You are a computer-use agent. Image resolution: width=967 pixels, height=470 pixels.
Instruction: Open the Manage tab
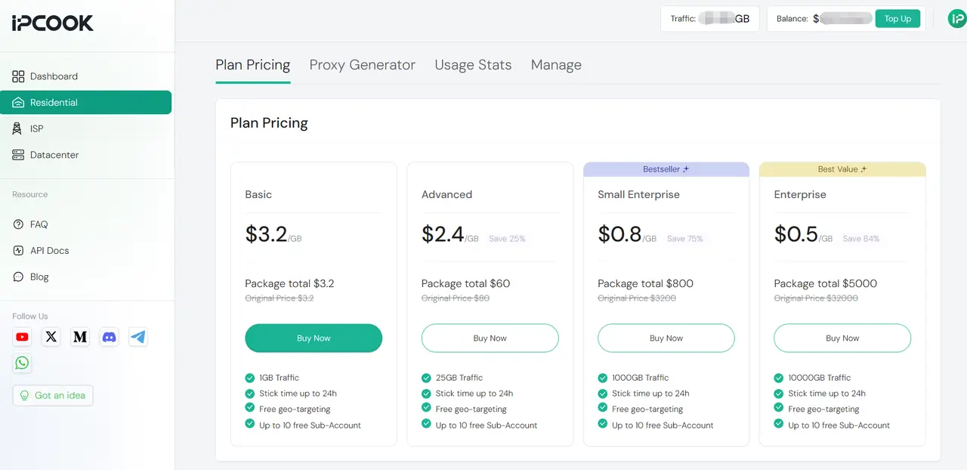pyautogui.click(x=556, y=65)
